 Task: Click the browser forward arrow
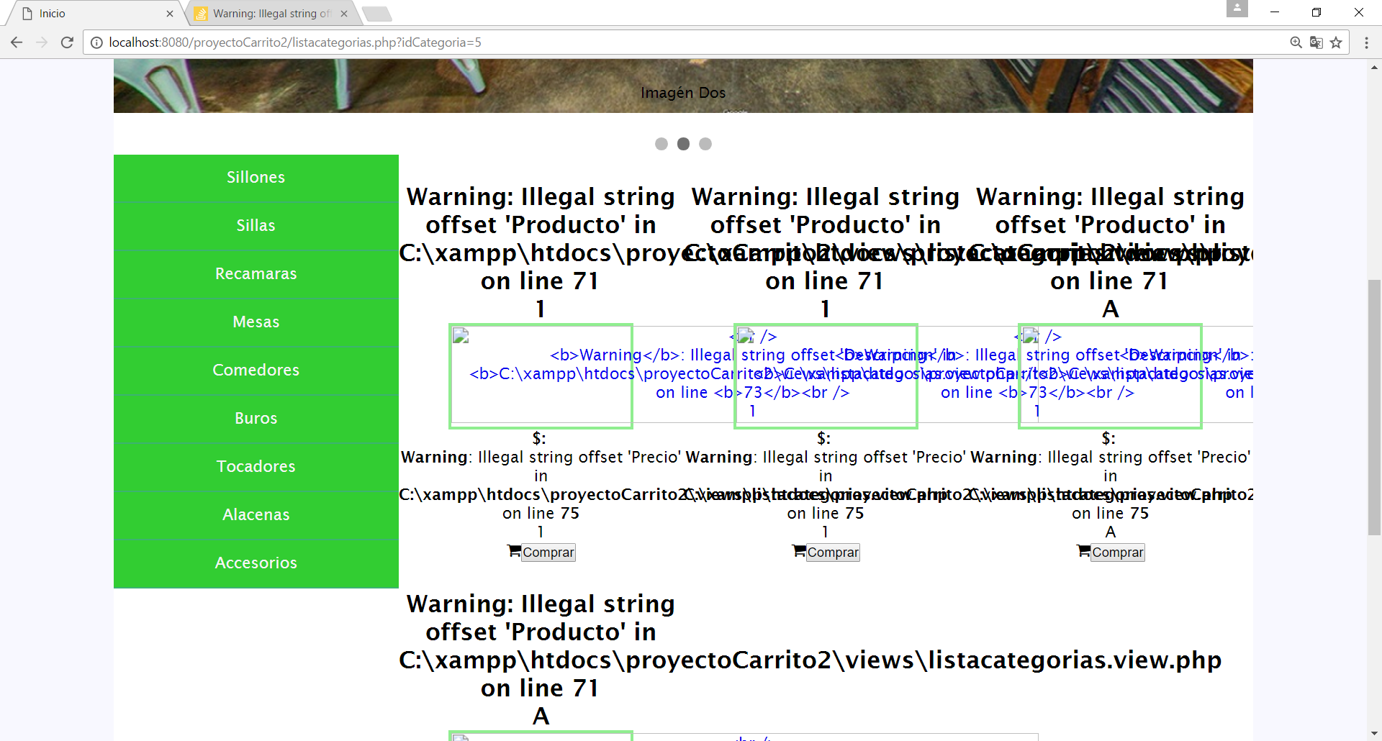[x=42, y=42]
